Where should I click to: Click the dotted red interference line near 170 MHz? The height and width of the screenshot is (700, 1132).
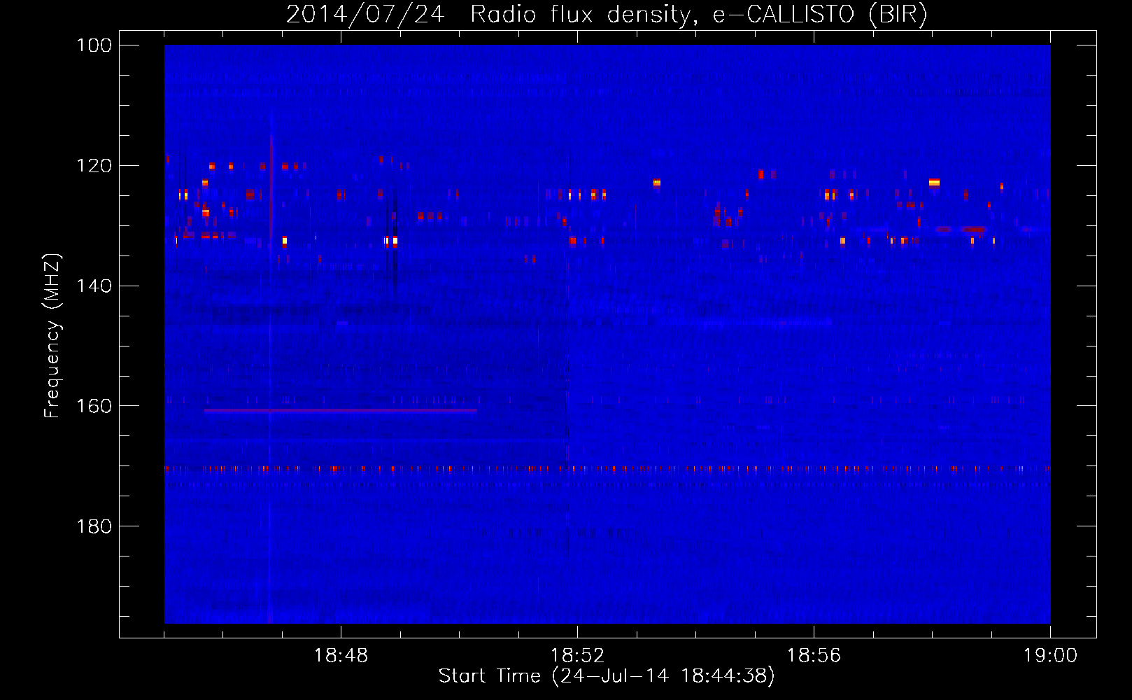click(607, 468)
